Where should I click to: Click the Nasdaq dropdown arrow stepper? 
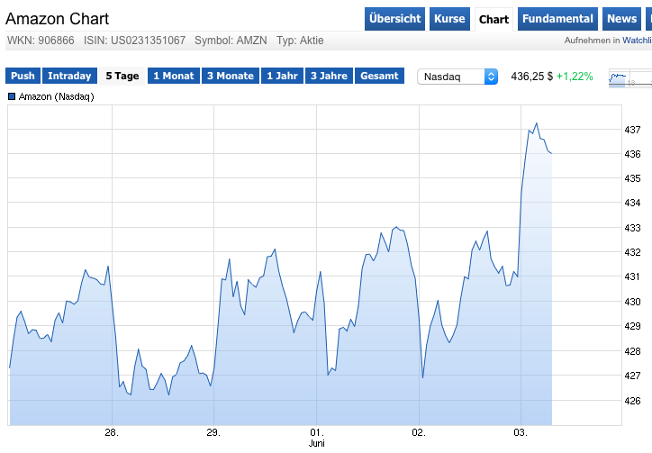coord(491,77)
